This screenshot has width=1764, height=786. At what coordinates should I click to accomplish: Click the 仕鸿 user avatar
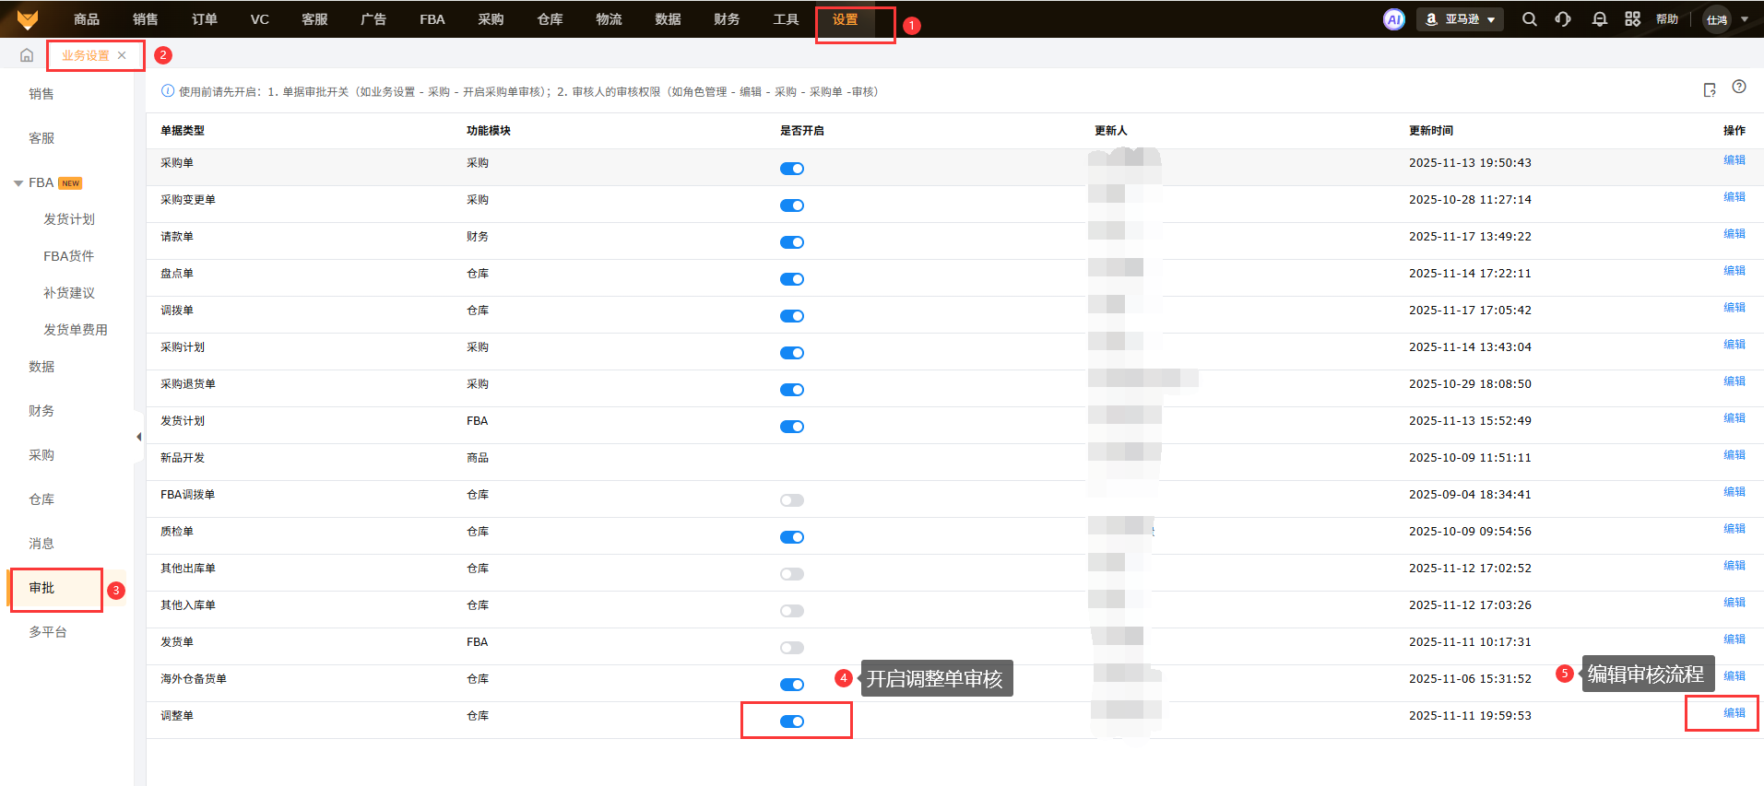(x=1716, y=19)
